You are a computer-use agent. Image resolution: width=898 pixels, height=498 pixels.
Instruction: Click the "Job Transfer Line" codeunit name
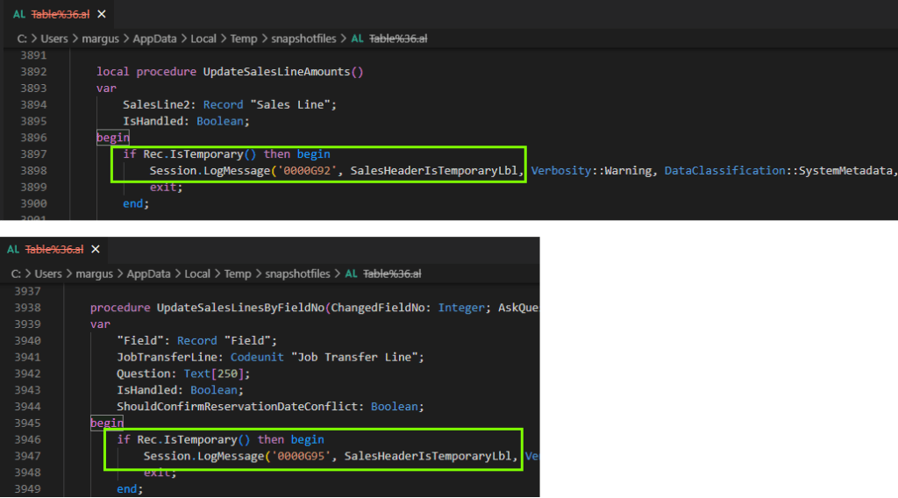coord(372,357)
